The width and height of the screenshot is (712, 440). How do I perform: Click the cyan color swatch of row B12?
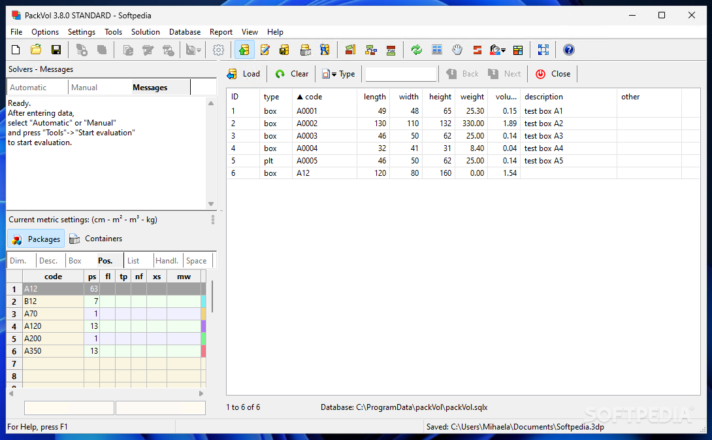(203, 301)
